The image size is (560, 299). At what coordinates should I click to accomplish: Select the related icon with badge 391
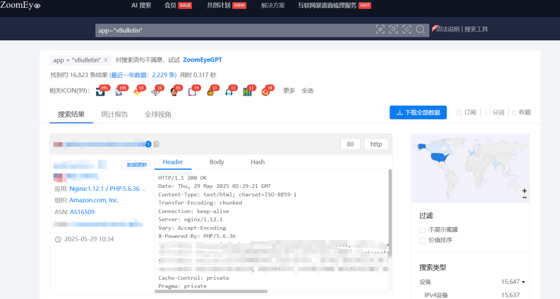coord(101,92)
